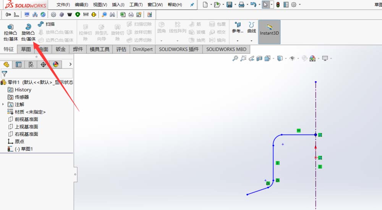Click the Open file icon
This screenshot has width=382, height=210.
tap(217, 5)
